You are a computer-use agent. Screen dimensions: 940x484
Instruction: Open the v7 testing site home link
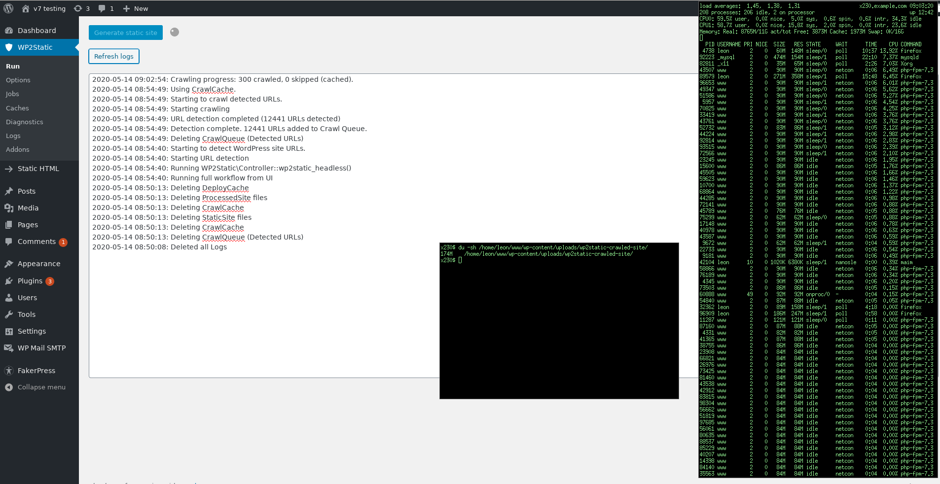click(x=43, y=8)
